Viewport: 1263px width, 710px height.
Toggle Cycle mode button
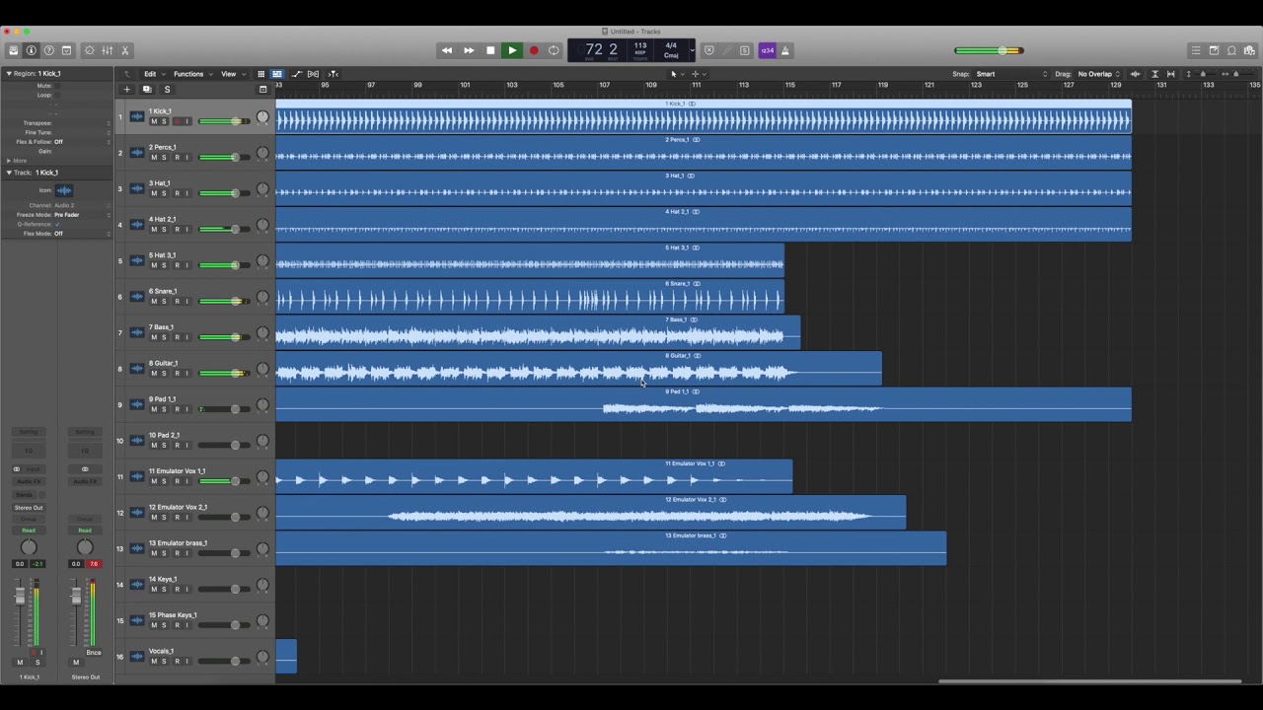click(x=555, y=50)
